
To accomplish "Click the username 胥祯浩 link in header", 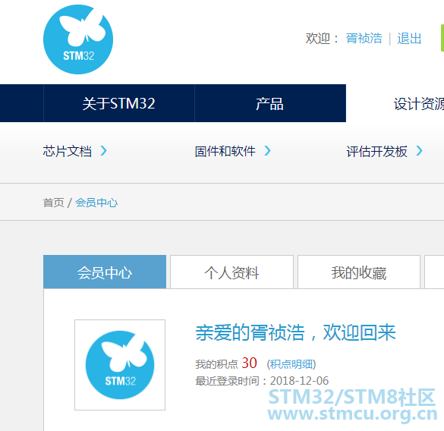I will [364, 38].
